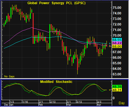Click the Modified Stochastic panel title
129x107 pixels.
point(56,82)
